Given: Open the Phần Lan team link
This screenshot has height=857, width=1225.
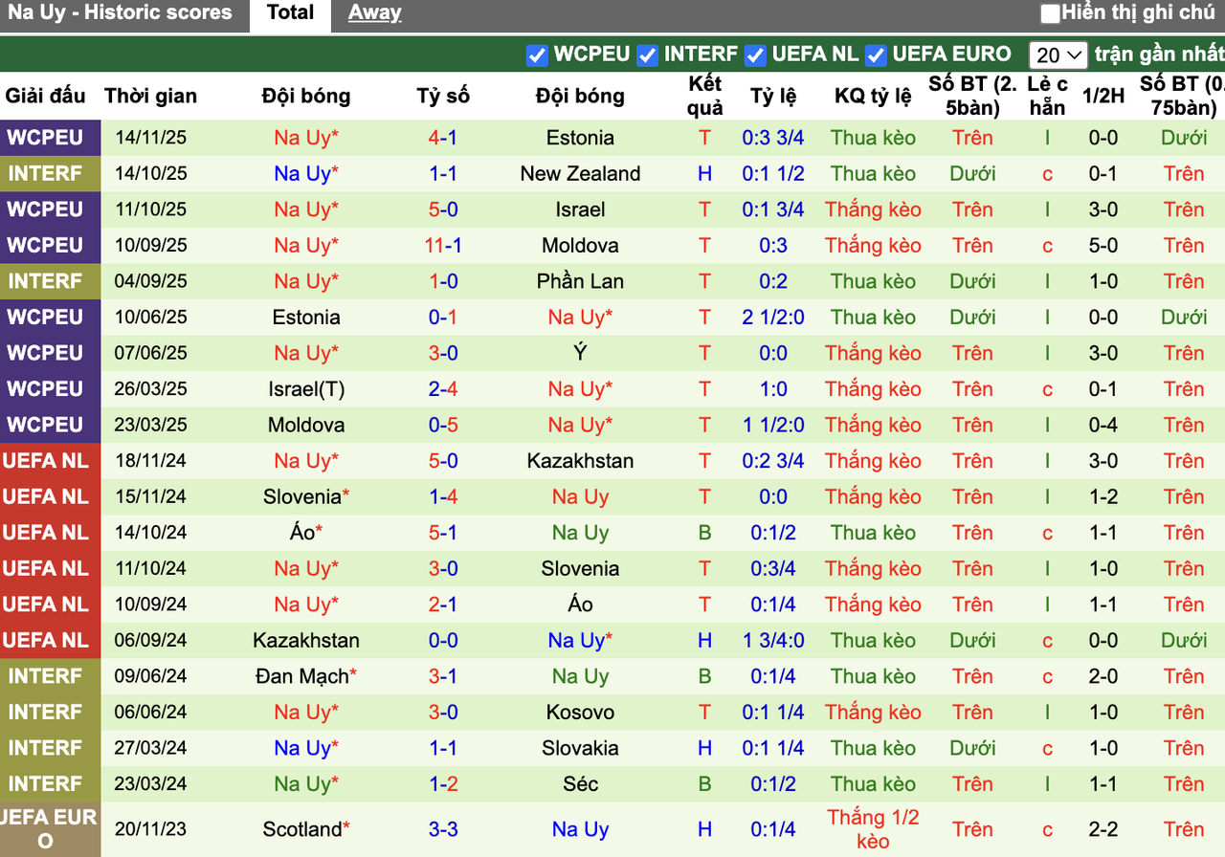Looking at the screenshot, I should point(580,281).
